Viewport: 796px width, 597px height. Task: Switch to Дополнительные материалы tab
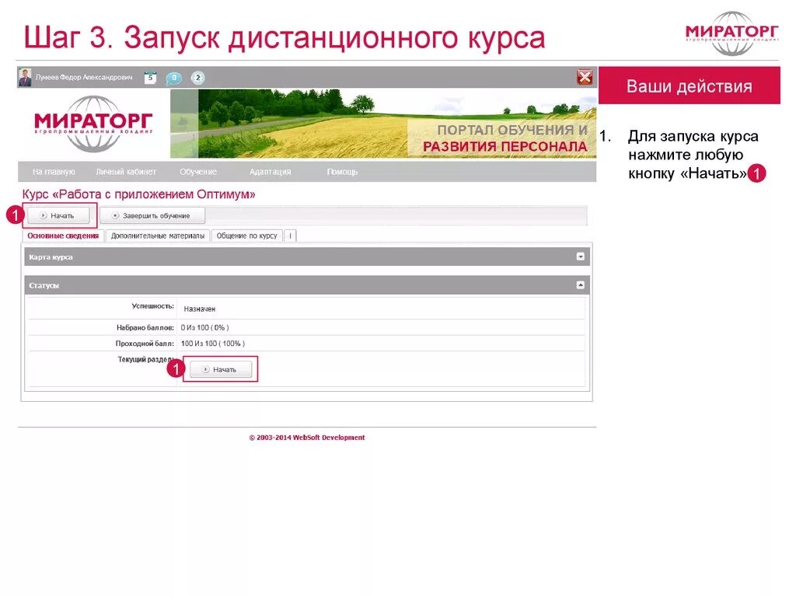(x=157, y=236)
